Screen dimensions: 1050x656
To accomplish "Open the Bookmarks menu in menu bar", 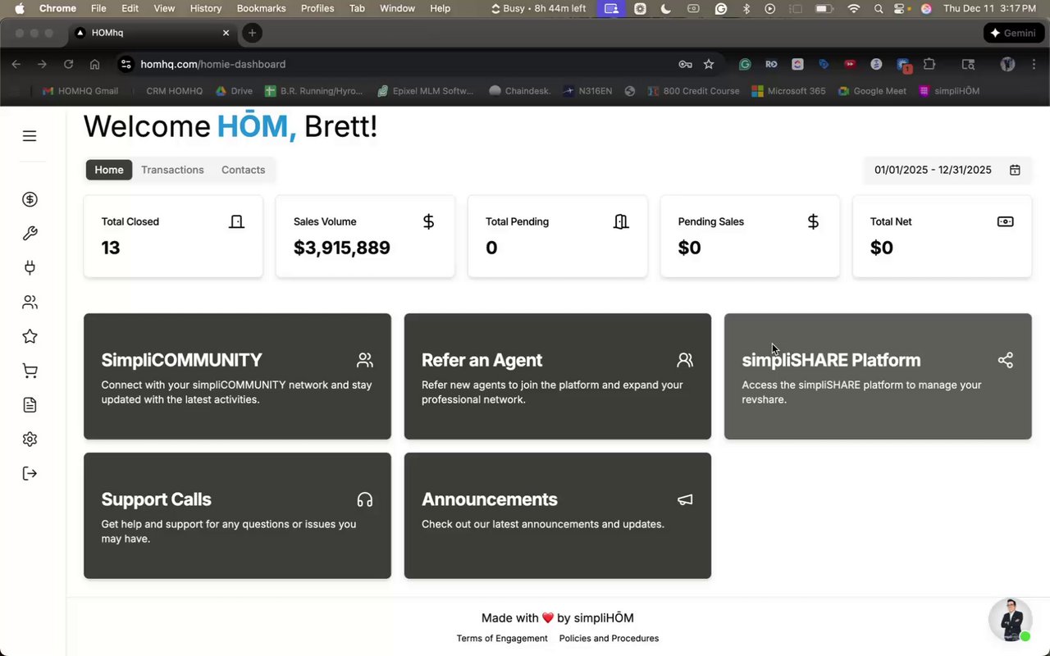I will click(x=261, y=8).
